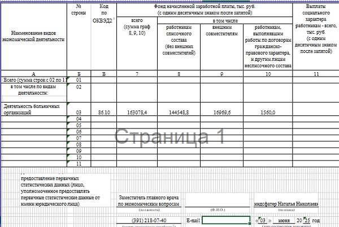
Task: Click the 'Всего (сумма строк с 02 по 11)' cell
Action: [x=34, y=81]
